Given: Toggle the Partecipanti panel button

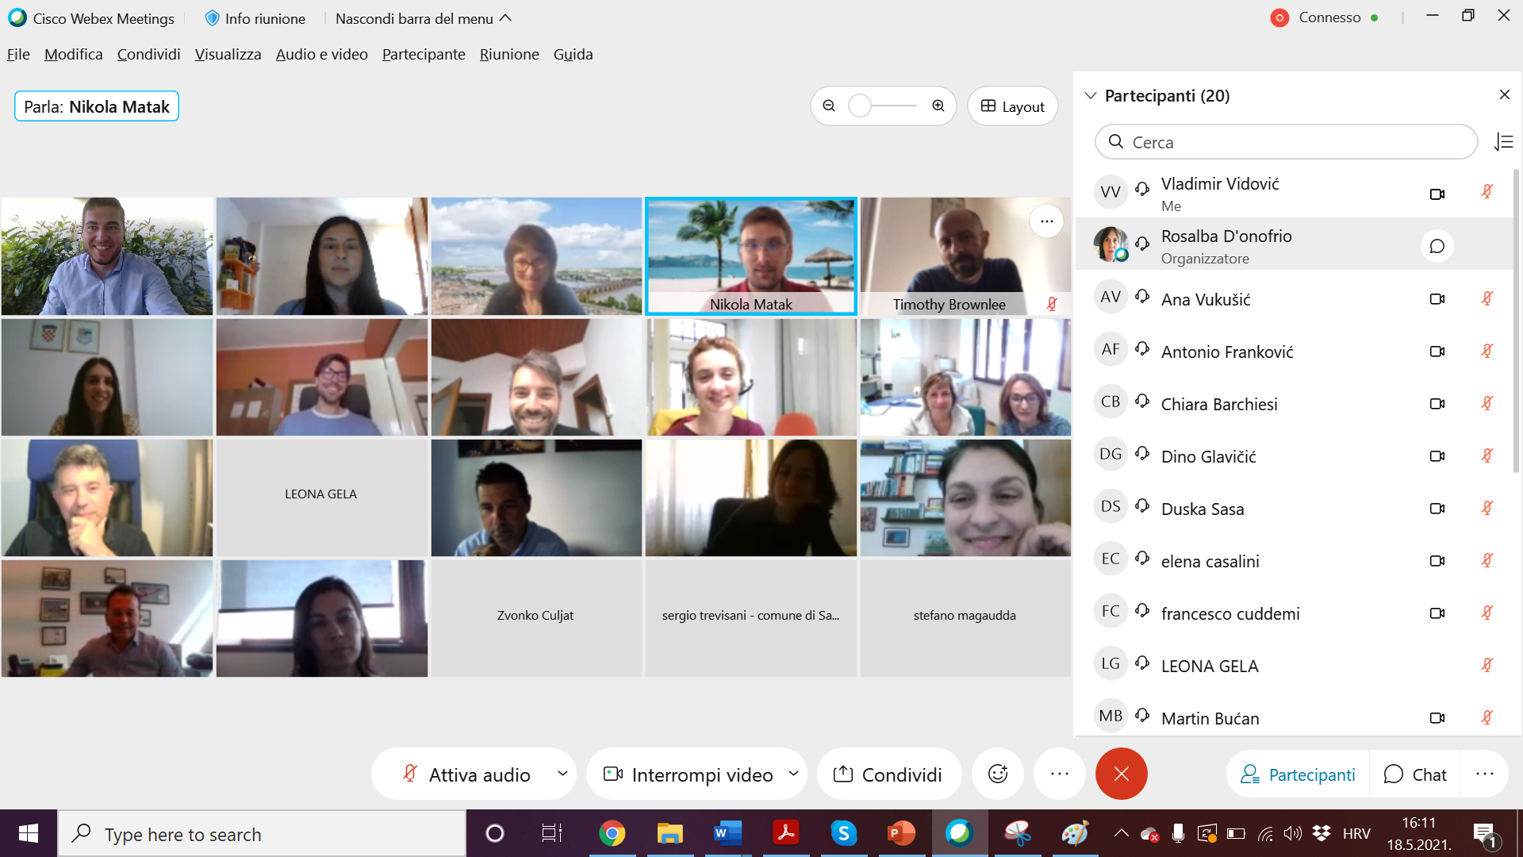Looking at the screenshot, I should 1299,774.
